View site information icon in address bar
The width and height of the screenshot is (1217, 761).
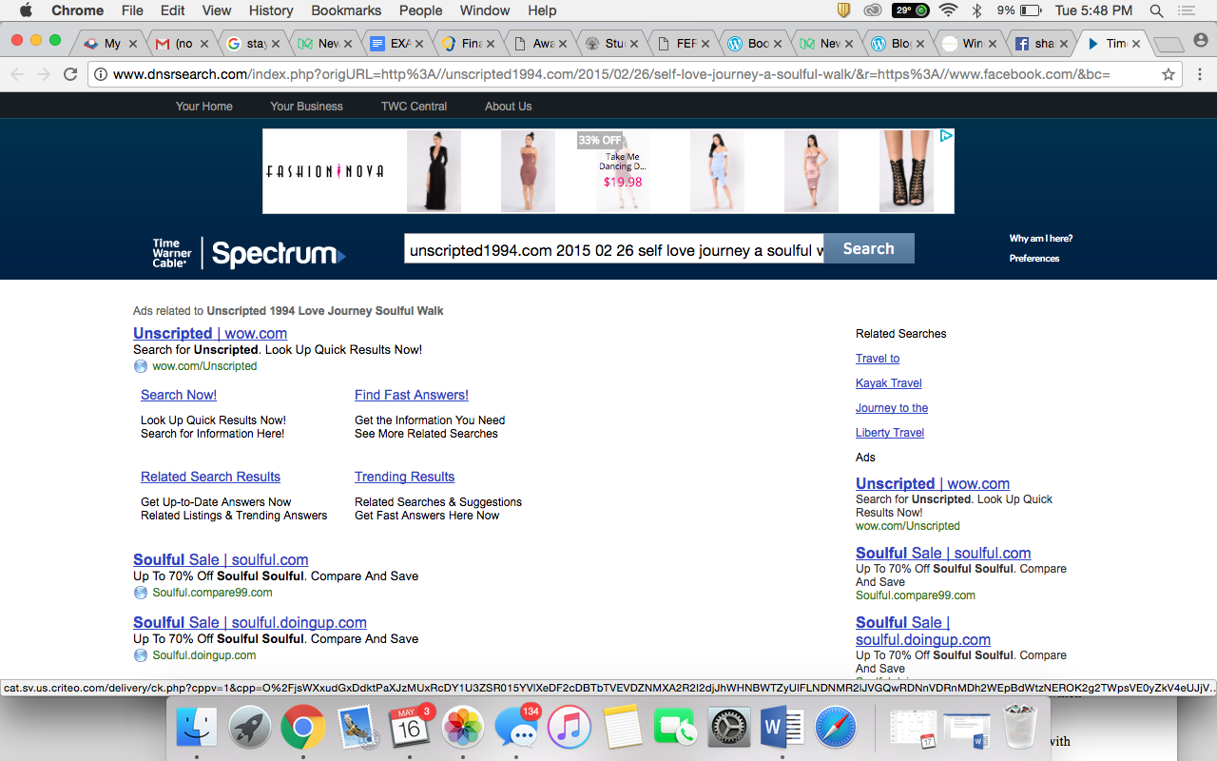(x=101, y=74)
